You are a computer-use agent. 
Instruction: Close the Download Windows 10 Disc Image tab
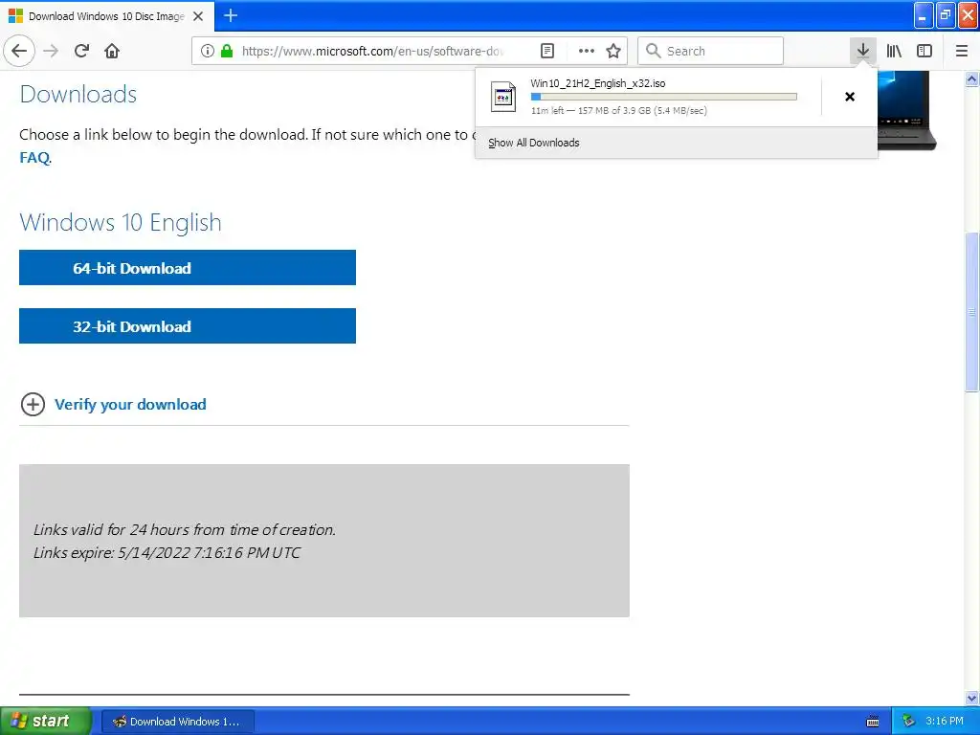(198, 16)
